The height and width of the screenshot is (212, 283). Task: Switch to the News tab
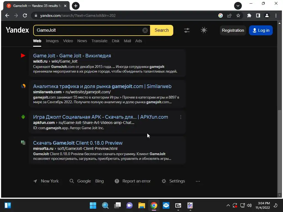pos(82,41)
